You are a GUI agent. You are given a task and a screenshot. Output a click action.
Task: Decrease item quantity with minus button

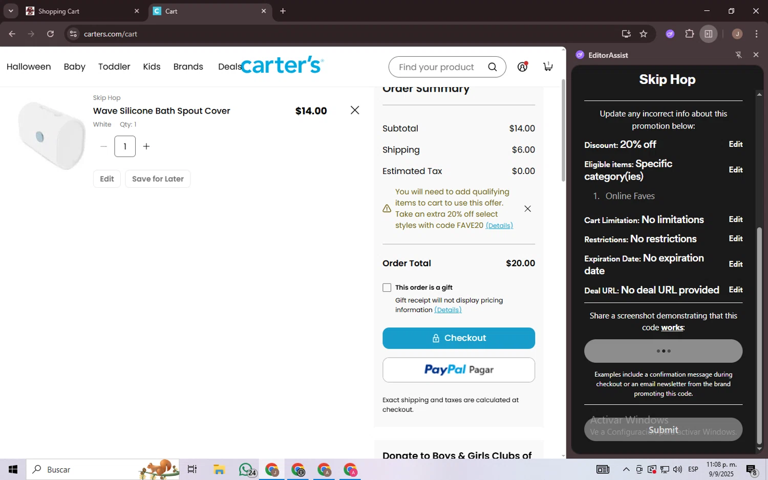tap(104, 146)
